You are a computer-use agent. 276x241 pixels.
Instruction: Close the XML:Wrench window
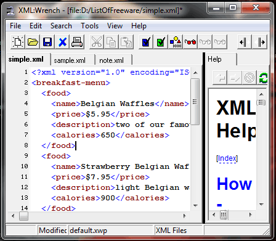[x=256, y=8]
